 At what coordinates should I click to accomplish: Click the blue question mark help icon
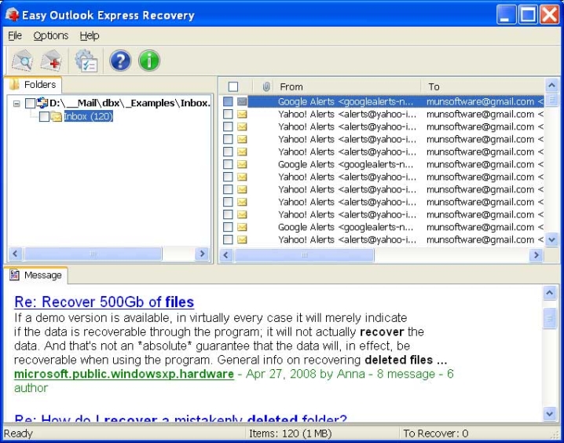(120, 60)
